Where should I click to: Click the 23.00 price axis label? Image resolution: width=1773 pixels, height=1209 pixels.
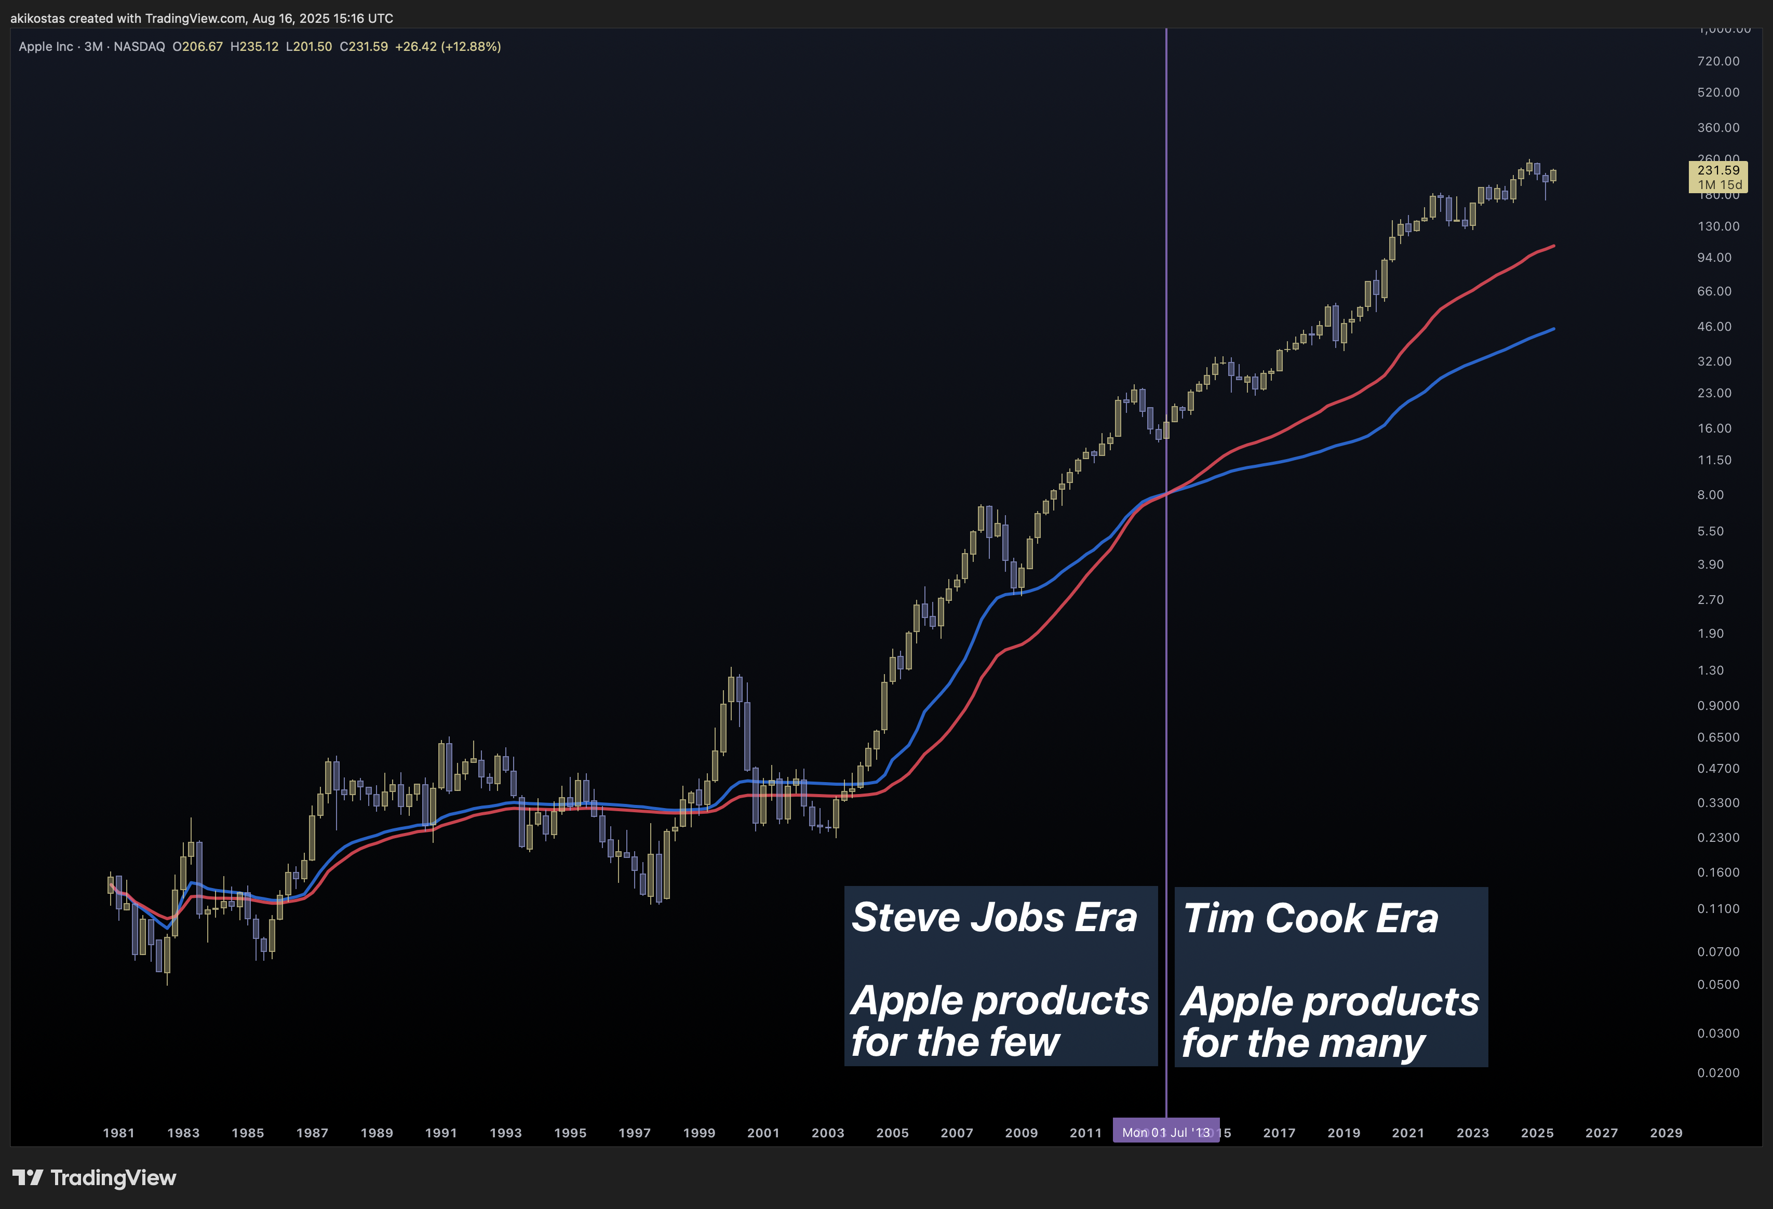point(1714,393)
